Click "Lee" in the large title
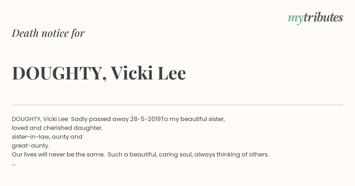This screenshot has width=355, height=186. pyautogui.click(x=172, y=73)
